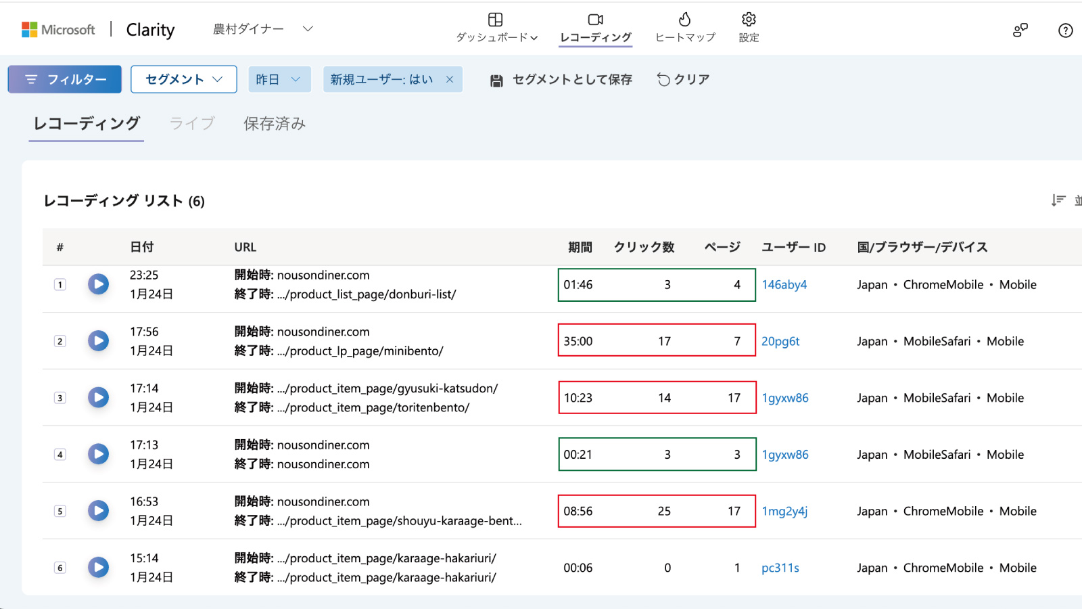Image resolution: width=1082 pixels, height=609 pixels.
Task: Play the recording from 23:25
Action: coord(98,284)
